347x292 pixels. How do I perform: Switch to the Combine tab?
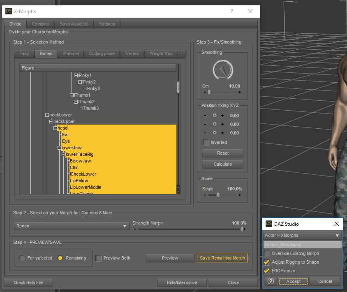click(x=41, y=24)
